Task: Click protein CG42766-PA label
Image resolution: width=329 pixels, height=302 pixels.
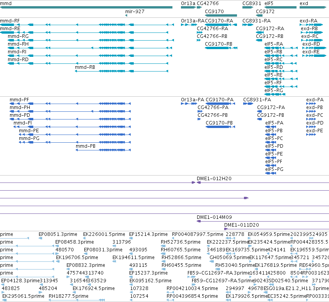Action: point(213,107)
